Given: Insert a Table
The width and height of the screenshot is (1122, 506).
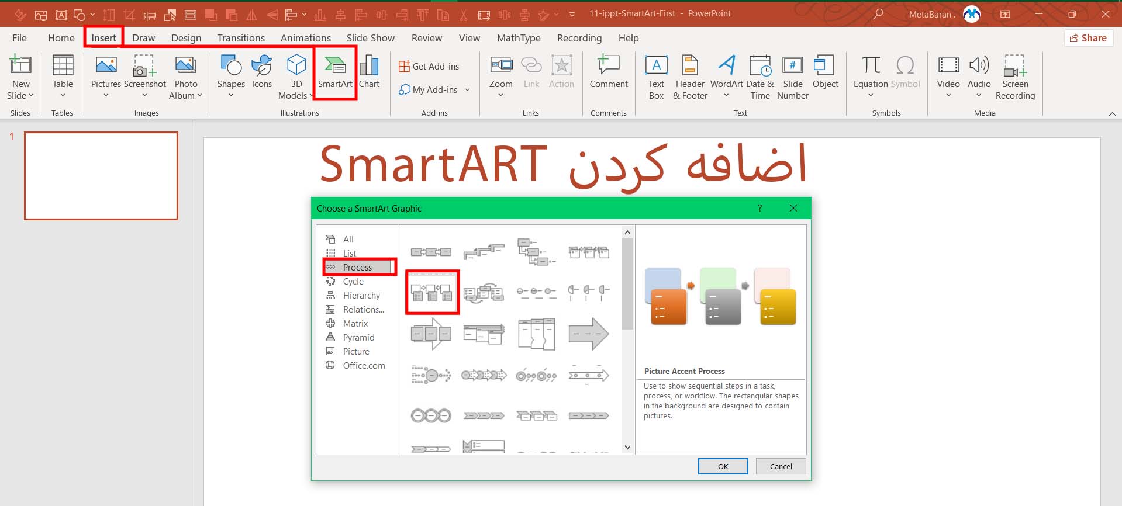Looking at the screenshot, I should [x=63, y=76].
